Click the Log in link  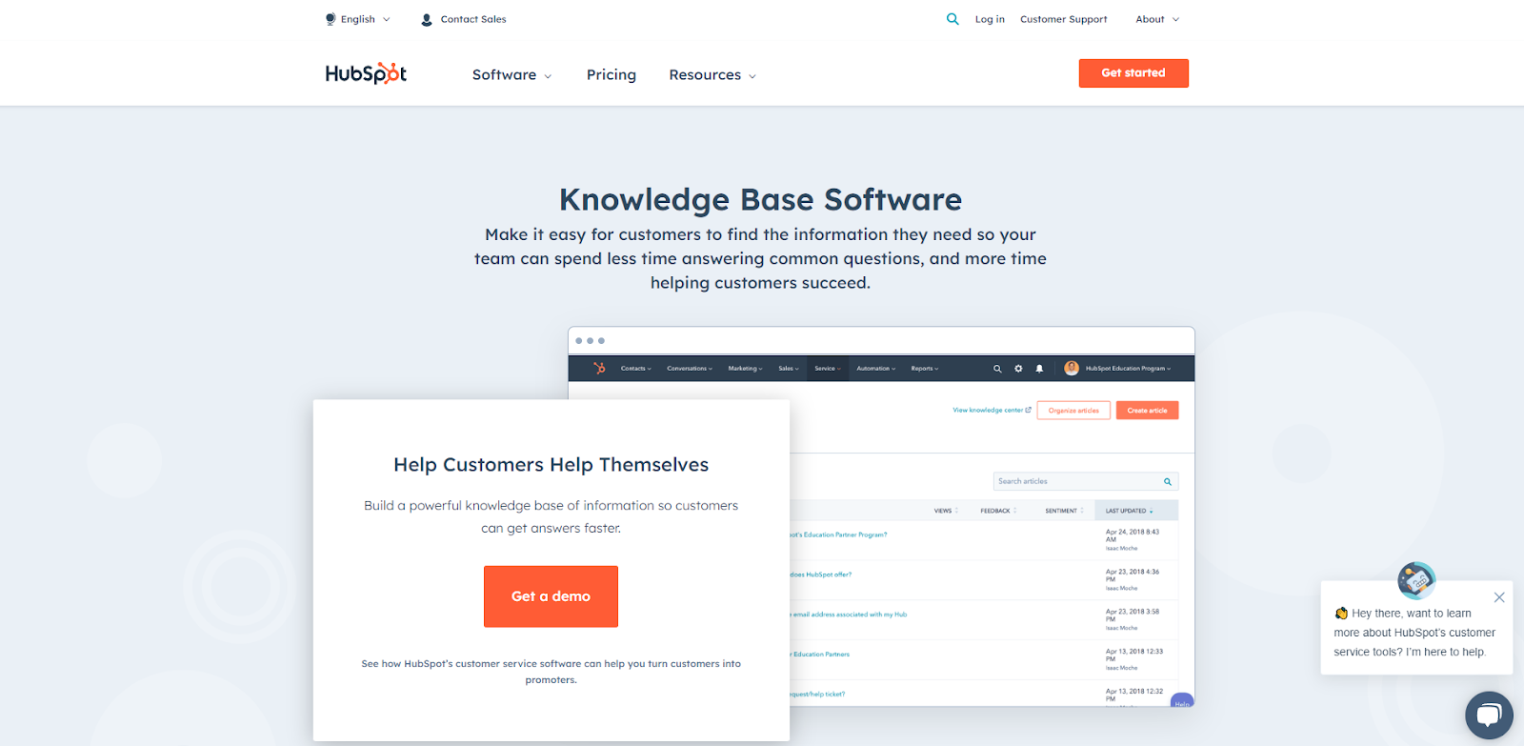pyautogui.click(x=990, y=19)
